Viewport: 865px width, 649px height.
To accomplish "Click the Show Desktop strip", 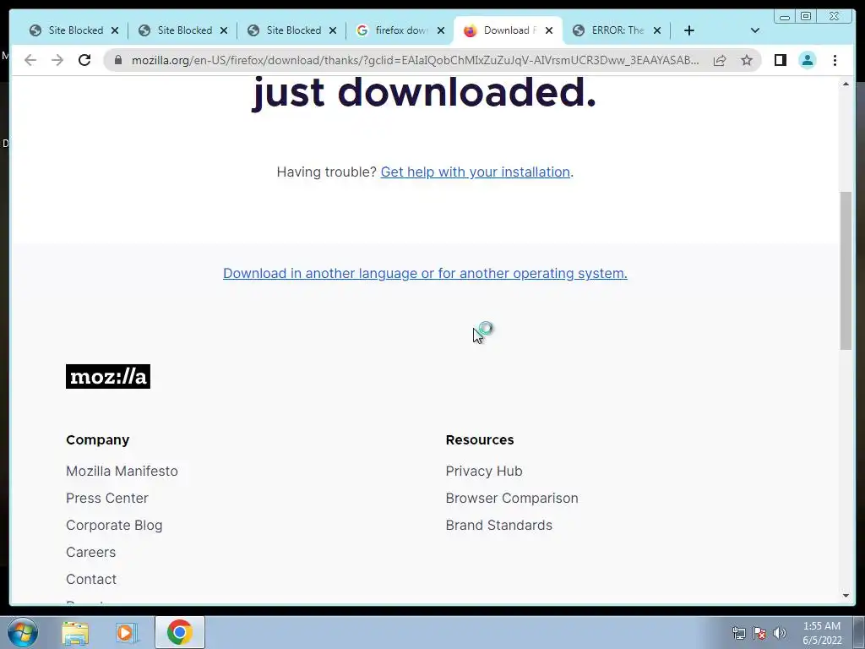I will click(x=859, y=632).
